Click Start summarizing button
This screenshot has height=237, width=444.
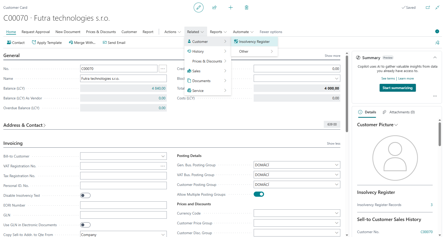pyautogui.click(x=397, y=88)
